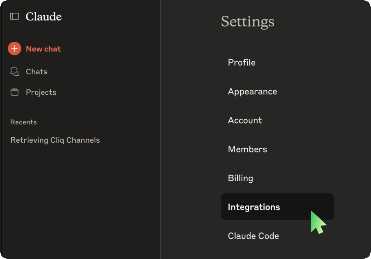Open the Chats list
Viewport: 371px width, 259px height.
point(36,72)
